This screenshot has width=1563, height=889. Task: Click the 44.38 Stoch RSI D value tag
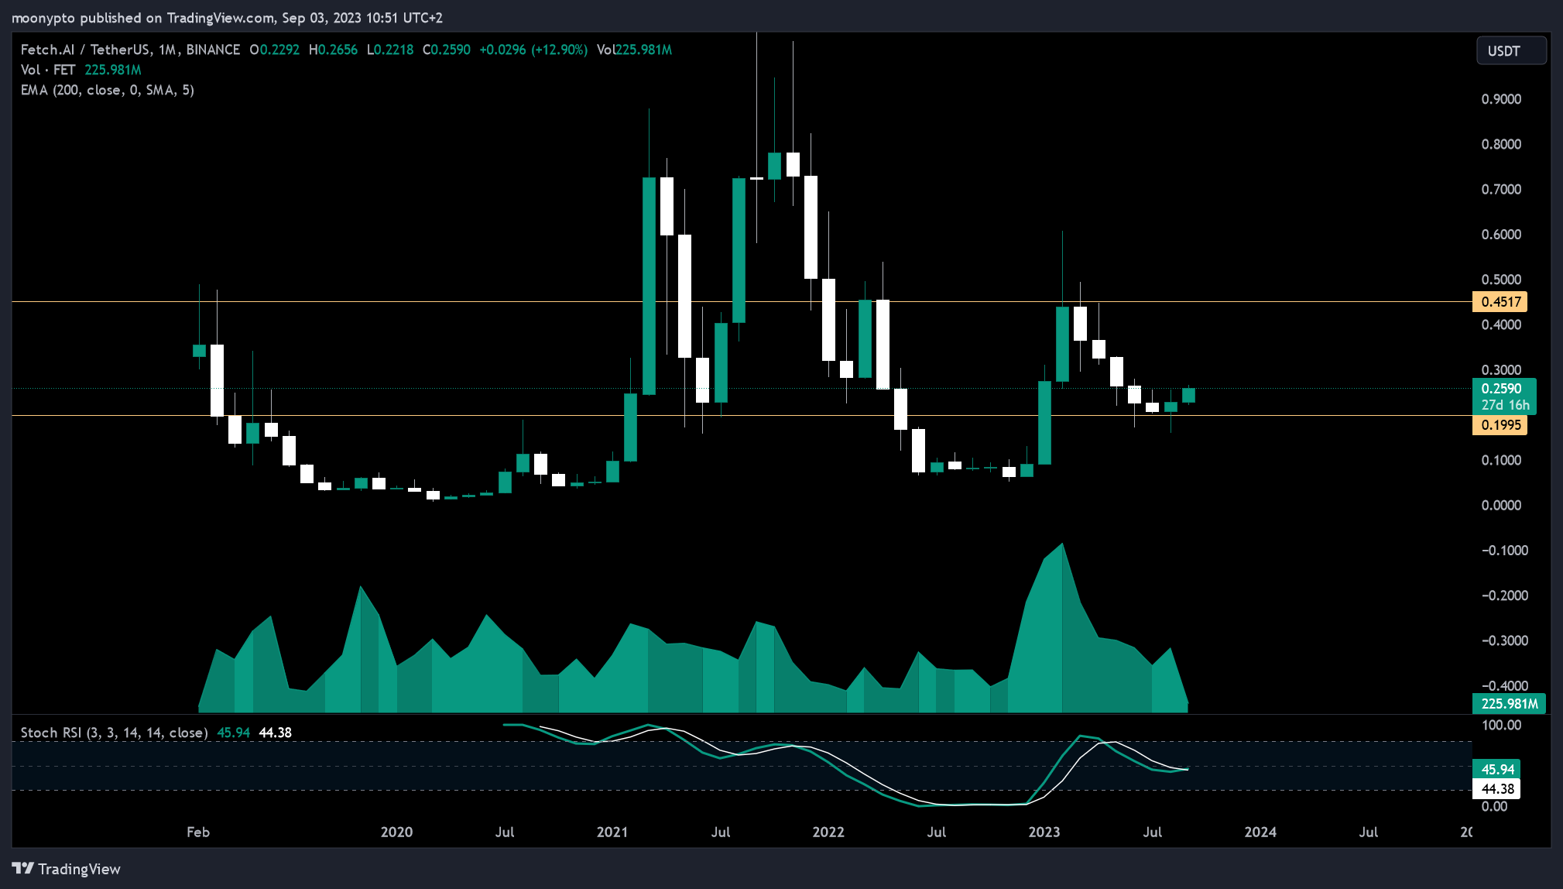pos(1496,789)
